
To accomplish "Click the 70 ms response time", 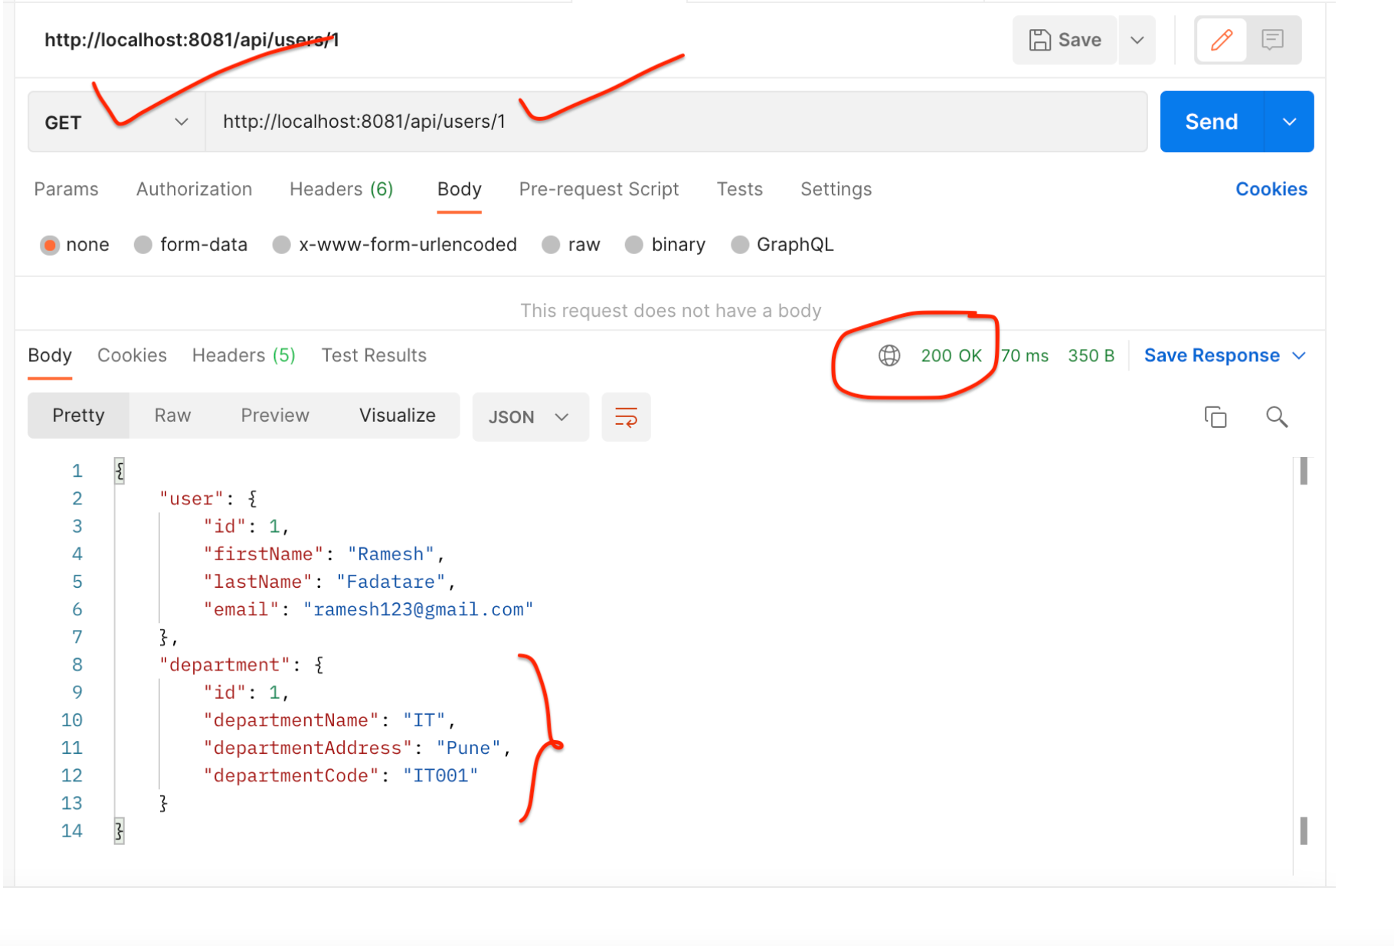I will pos(1024,356).
